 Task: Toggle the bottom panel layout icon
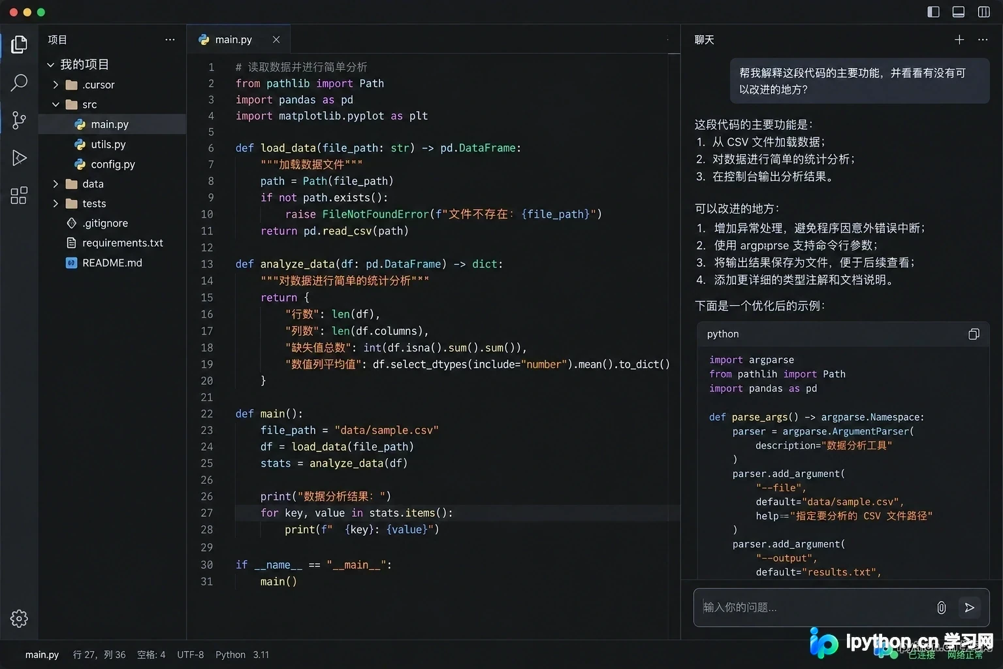coord(958,12)
